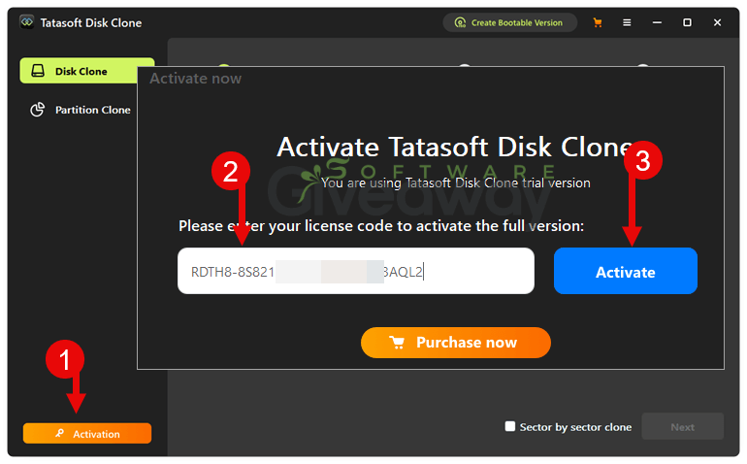Screen dimensions: 747x464
Task: Open the Activation button in sidebar
Action: [x=87, y=433]
